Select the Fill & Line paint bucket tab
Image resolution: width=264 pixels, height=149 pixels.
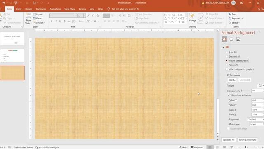pyautogui.click(x=224, y=39)
